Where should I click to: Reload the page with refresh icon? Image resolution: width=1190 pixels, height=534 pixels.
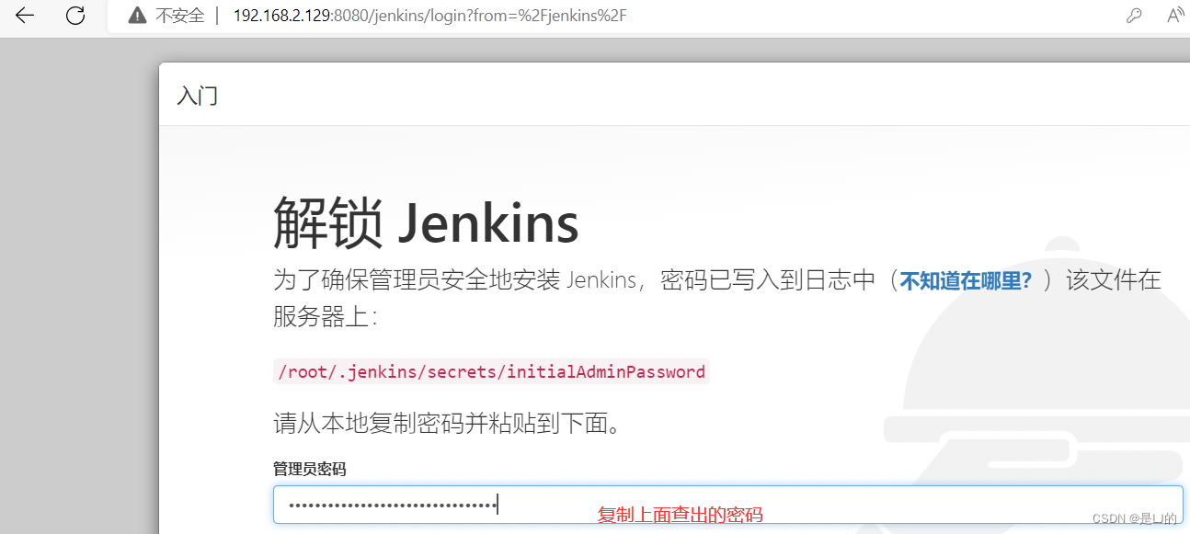coord(75,16)
